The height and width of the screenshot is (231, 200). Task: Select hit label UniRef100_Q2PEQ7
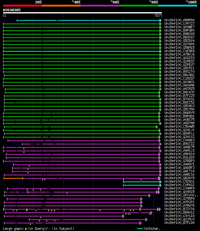[179, 61]
